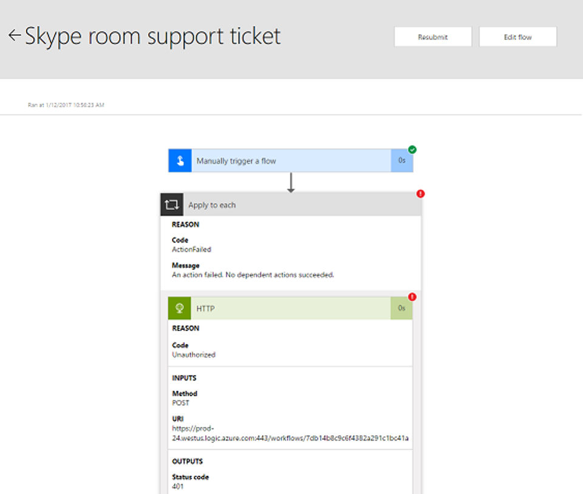Click the red error badge on Apply to each
Viewport: 583px width, 494px height.
tap(420, 194)
